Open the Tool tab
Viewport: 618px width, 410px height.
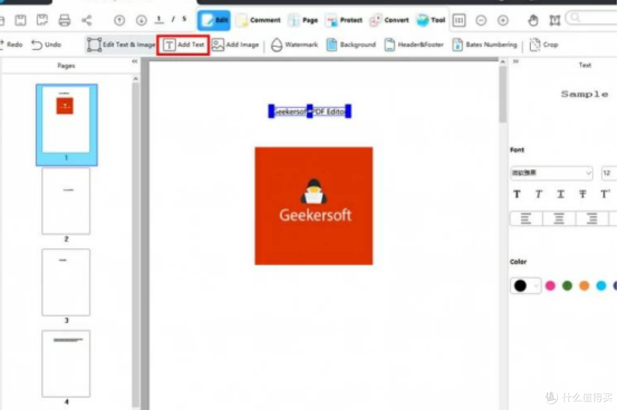(431, 20)
